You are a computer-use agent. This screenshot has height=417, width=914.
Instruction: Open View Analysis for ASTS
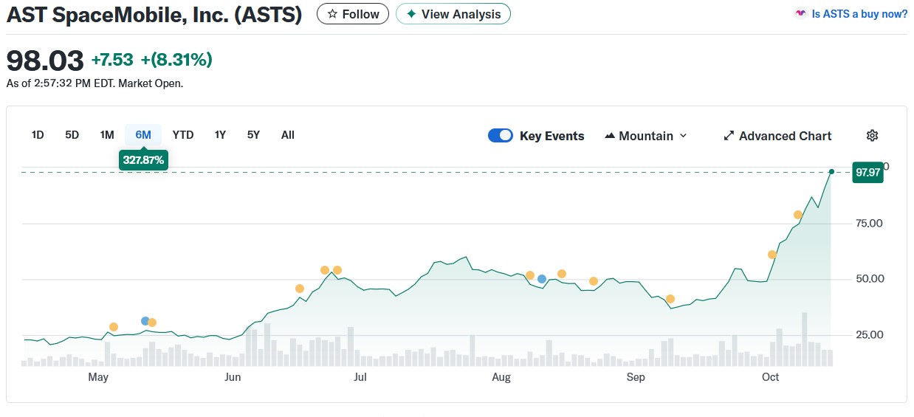[453, 14]
